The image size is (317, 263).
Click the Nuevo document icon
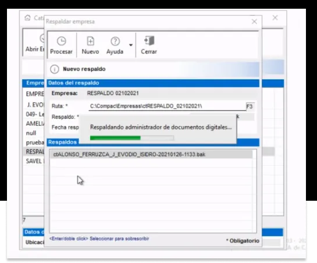90,41
